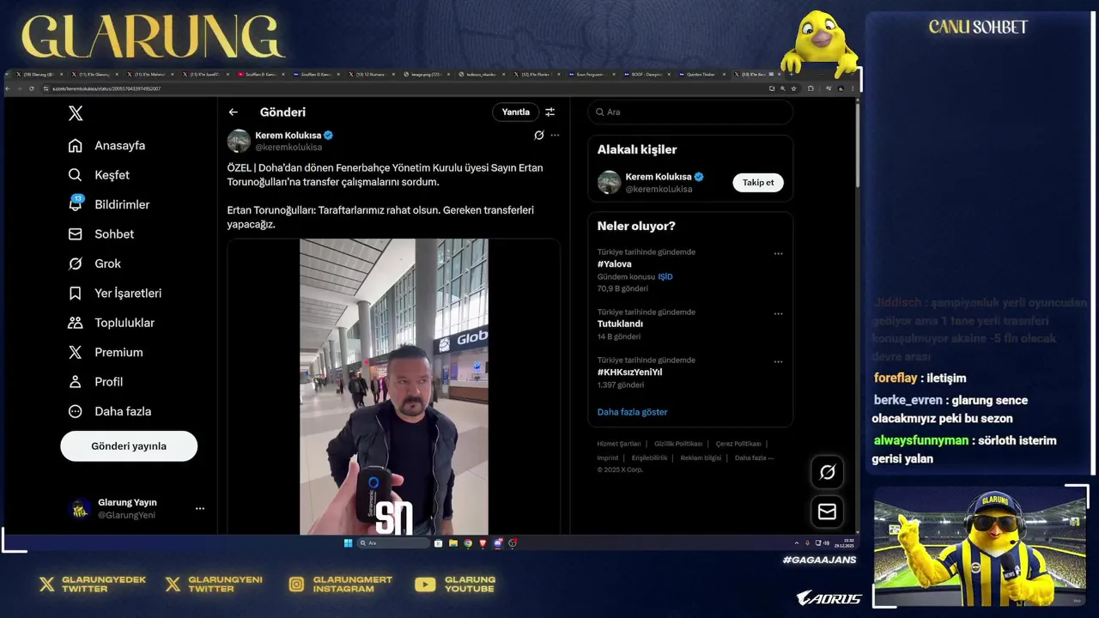
Task: Reload the page in browser toolbar
Action: point(32,88)
